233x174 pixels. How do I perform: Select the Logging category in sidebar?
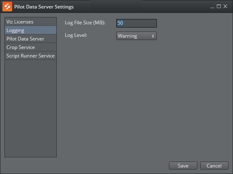pos(31,30)
